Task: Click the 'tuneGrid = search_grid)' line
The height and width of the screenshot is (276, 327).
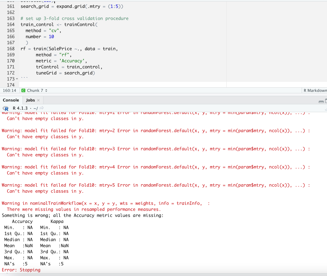Action: point(65,73)
